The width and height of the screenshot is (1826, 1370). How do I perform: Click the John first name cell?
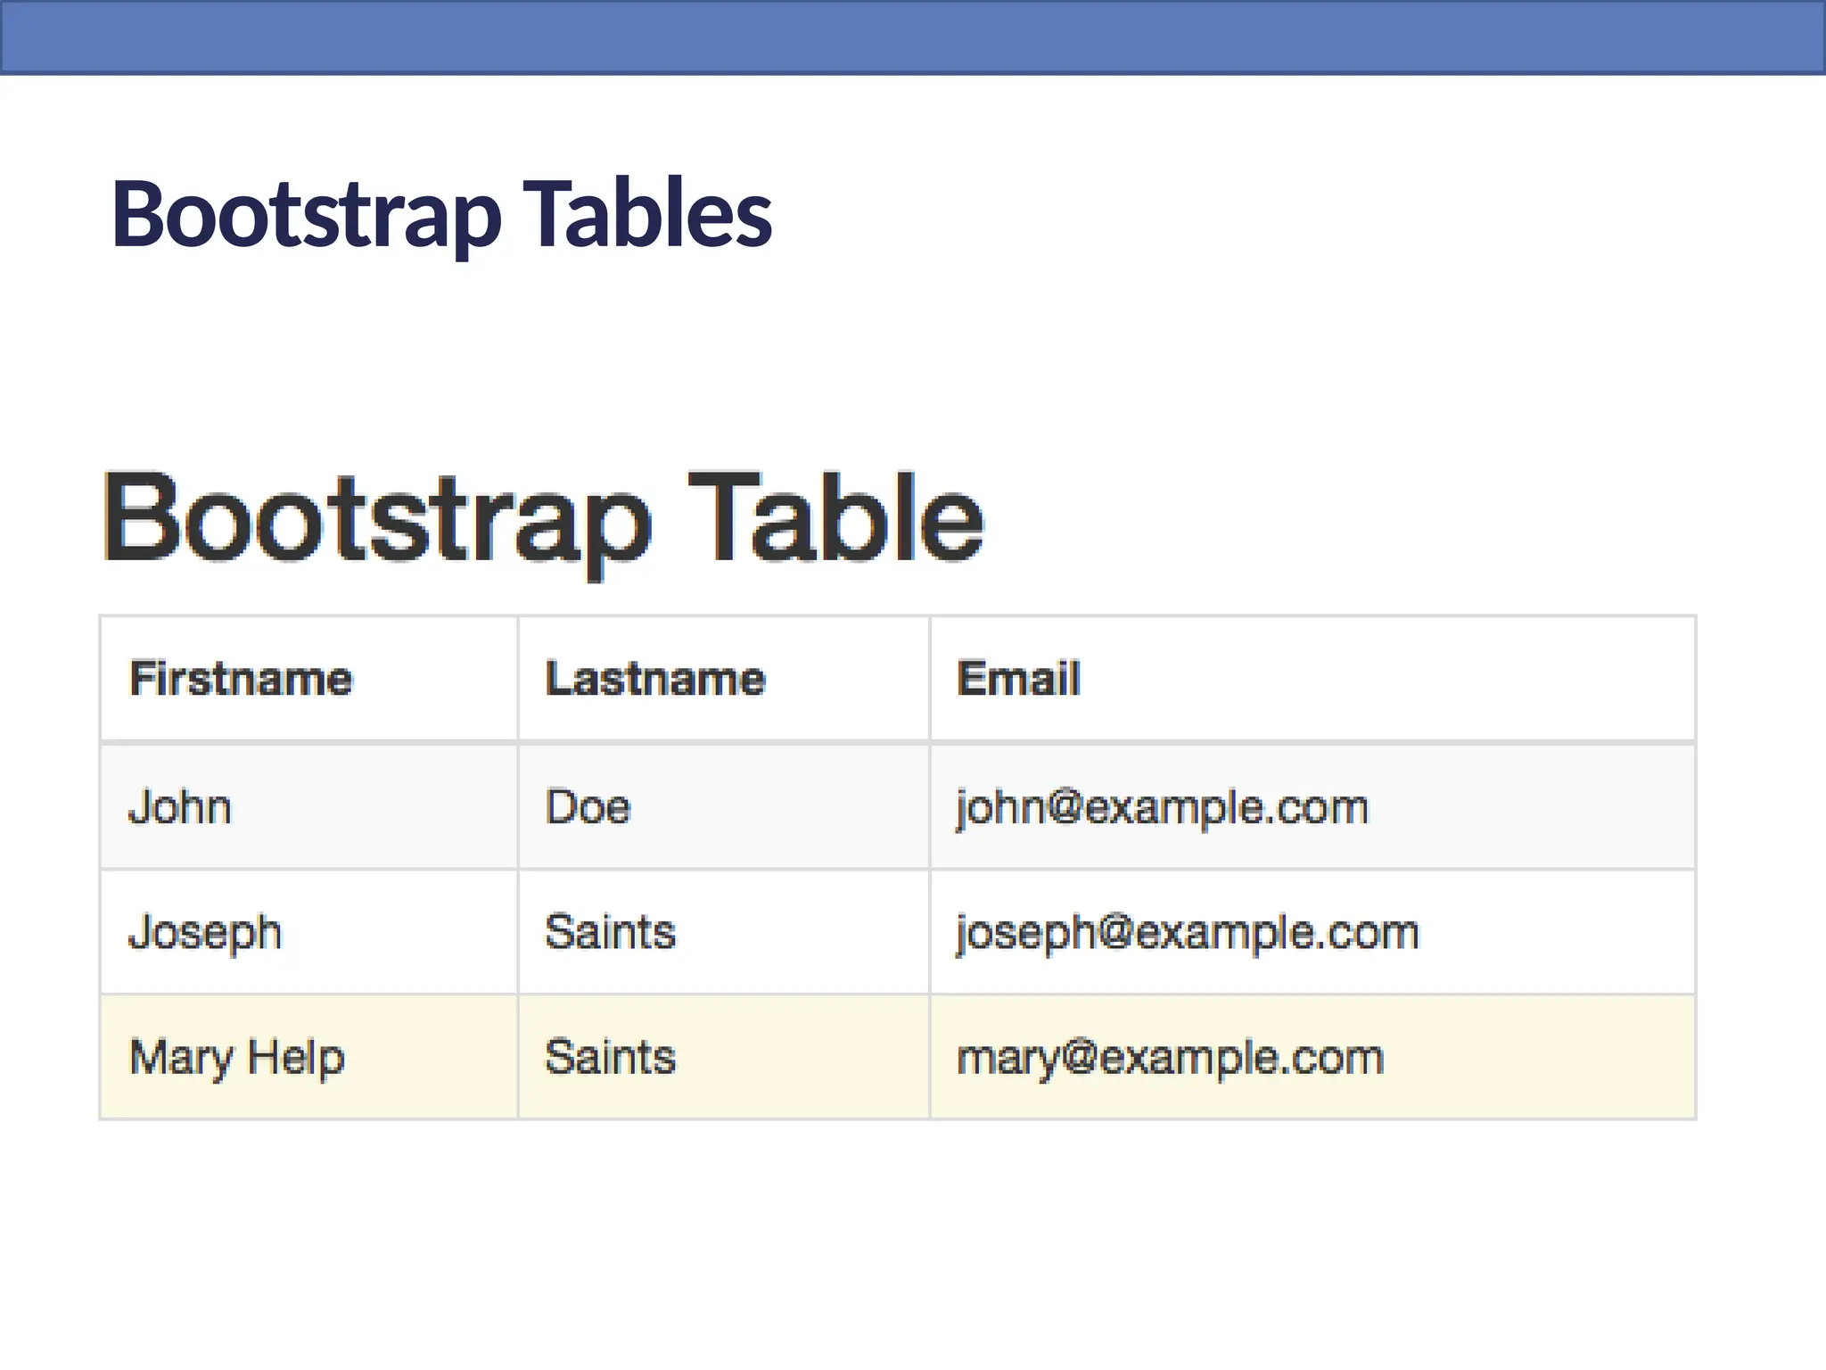(180, 807)
